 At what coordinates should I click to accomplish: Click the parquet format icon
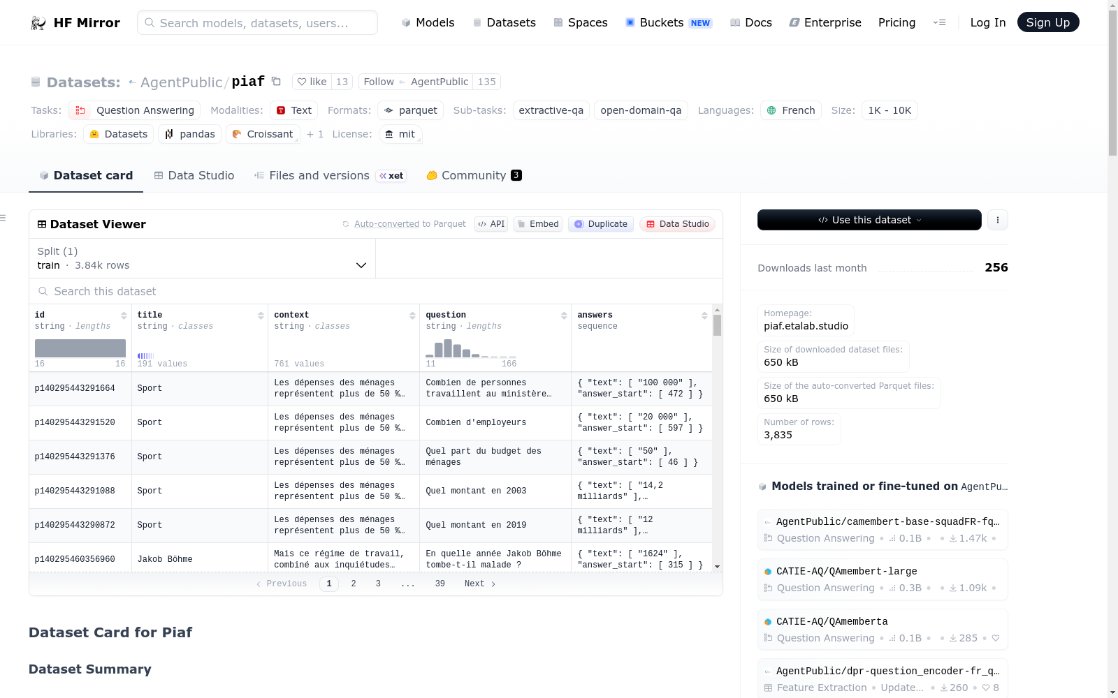point(389,110)
